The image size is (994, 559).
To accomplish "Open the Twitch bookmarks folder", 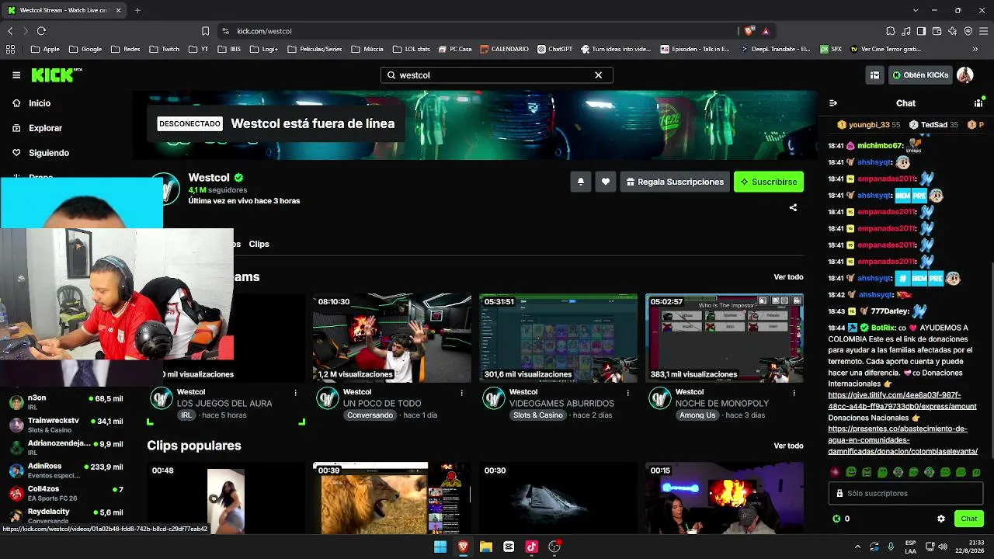I will click(164, 49).
